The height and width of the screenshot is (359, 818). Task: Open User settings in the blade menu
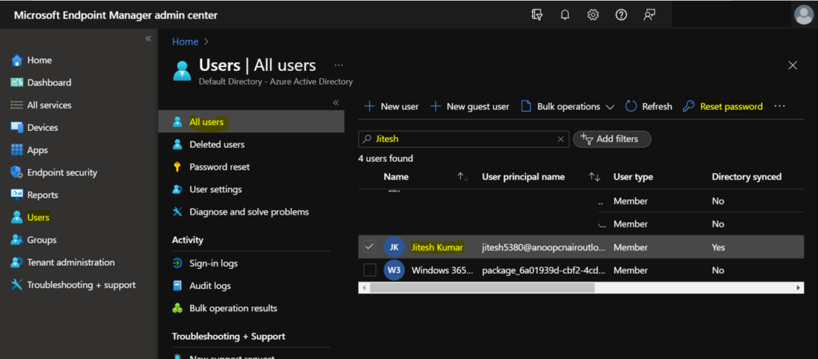click(216, 189)
